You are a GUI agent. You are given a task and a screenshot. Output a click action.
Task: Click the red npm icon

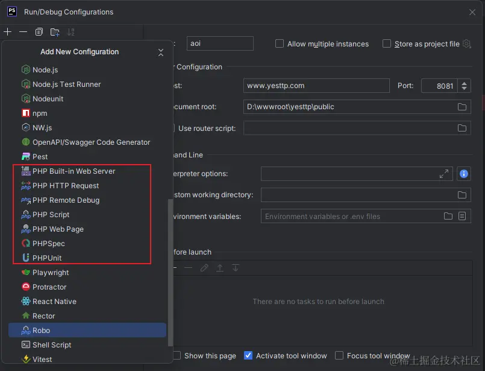tap(26, 113)
